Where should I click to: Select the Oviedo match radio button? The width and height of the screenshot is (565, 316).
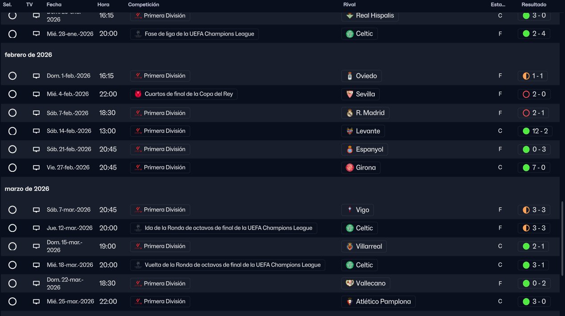12,76
